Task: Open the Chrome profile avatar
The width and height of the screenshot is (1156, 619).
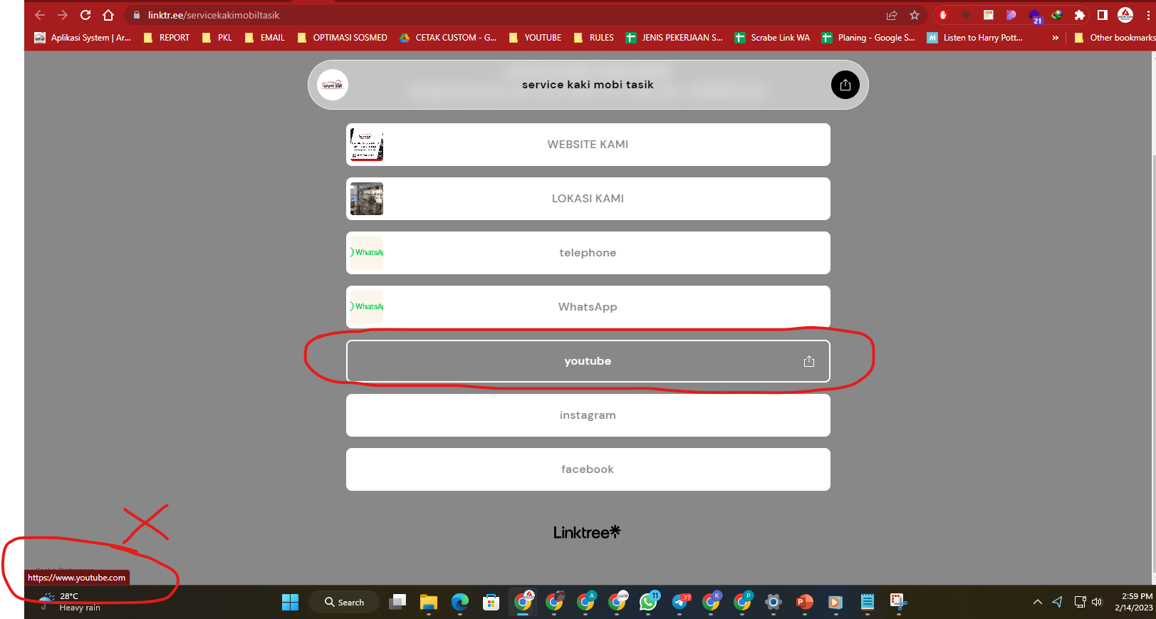Action: [x=1125, y=15]
